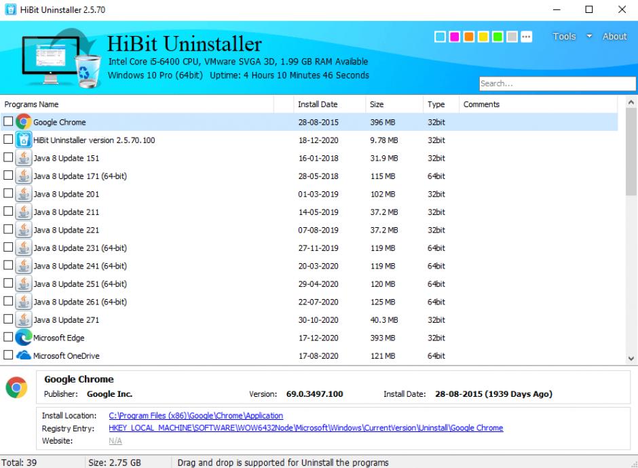The height and width of the screenshot is (468, 638).
Task: Click the Size: 2.75 GB status entry
Action: click(x=115, y=463)
